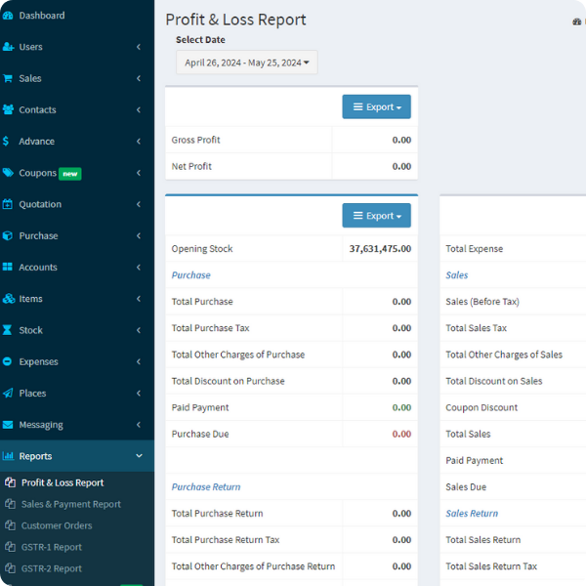Open the date range dropdown
The height and width of the screenshot is (586, 586).
pos(246,63)
